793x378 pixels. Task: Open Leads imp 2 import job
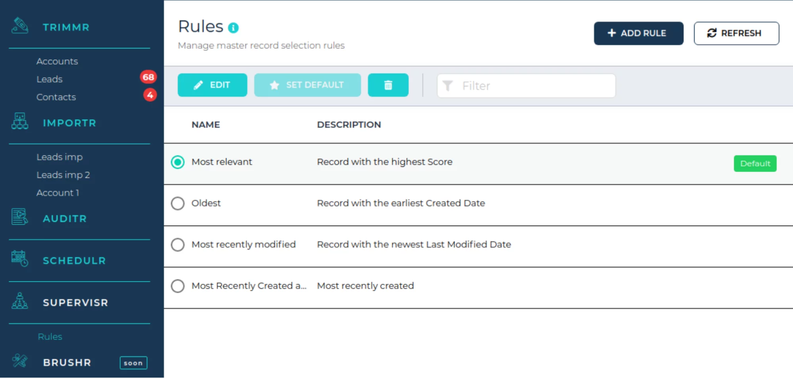[x=63, y=175]
